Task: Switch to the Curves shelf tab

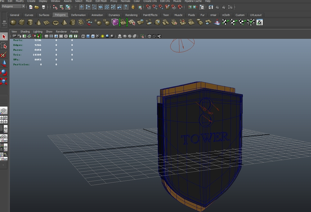Action: 29,15
